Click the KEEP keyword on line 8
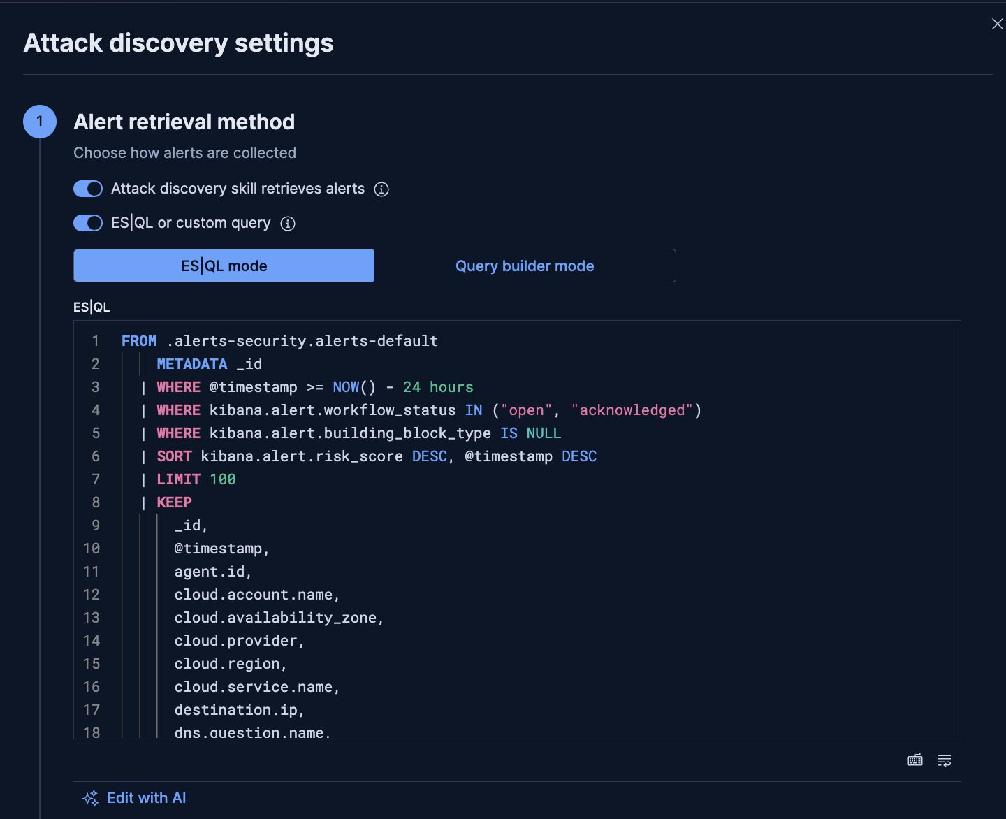 point(174,502)
